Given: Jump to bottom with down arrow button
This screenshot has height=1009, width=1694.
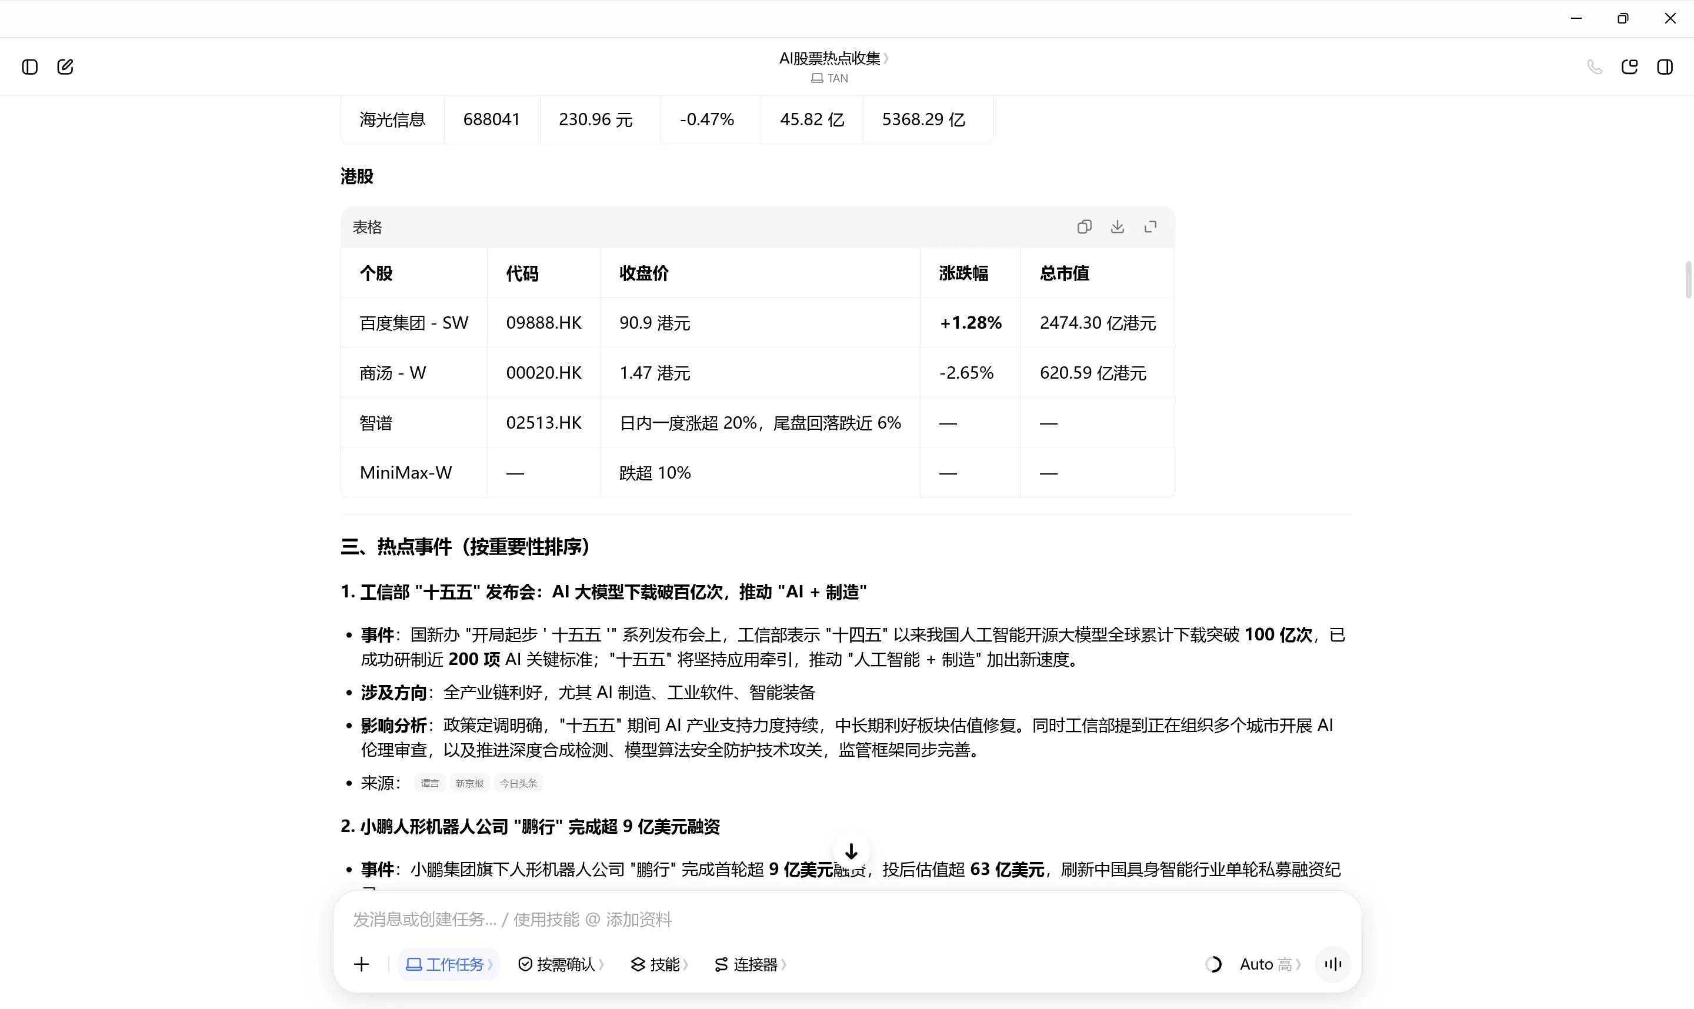Looking at the screenshot, I should 851,851.
